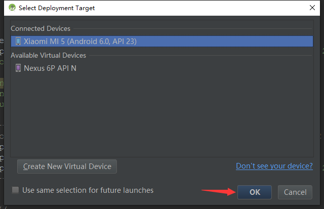
Task: Click the Xiaomi MI 5 phone icon
Action: [18, 41]
